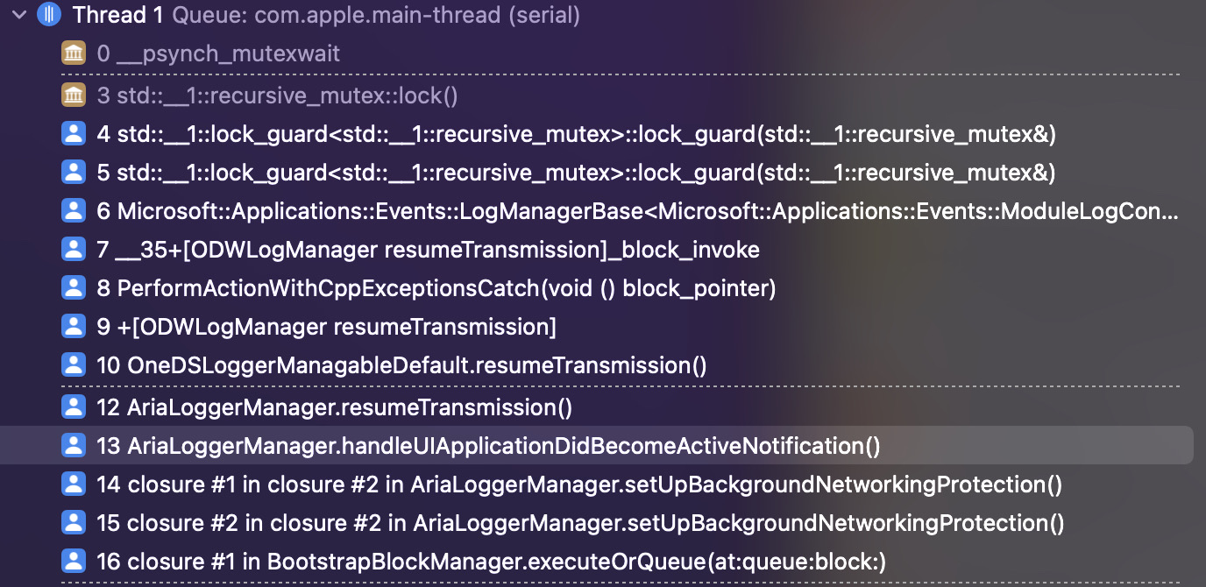Click the user icon next to resumeTransmission block_invoke frame
Image resolution: width=1206 pixels, height=587 pixels.
point(74,249)
